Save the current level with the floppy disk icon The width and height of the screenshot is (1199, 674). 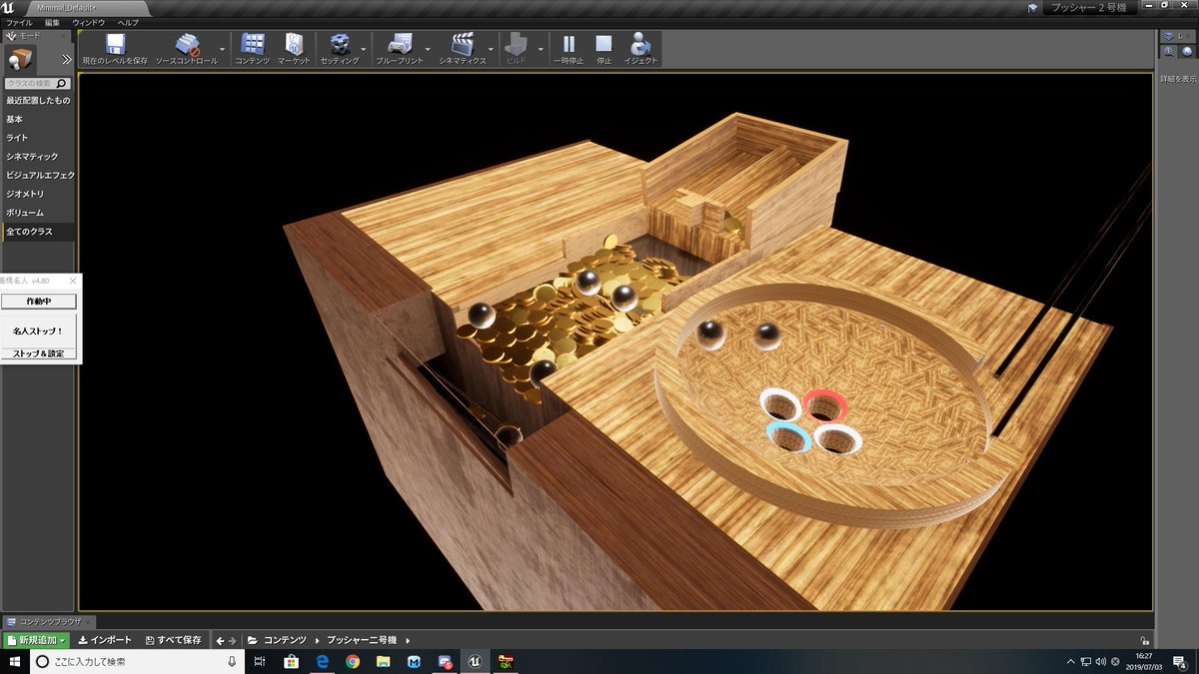(115, 48)
